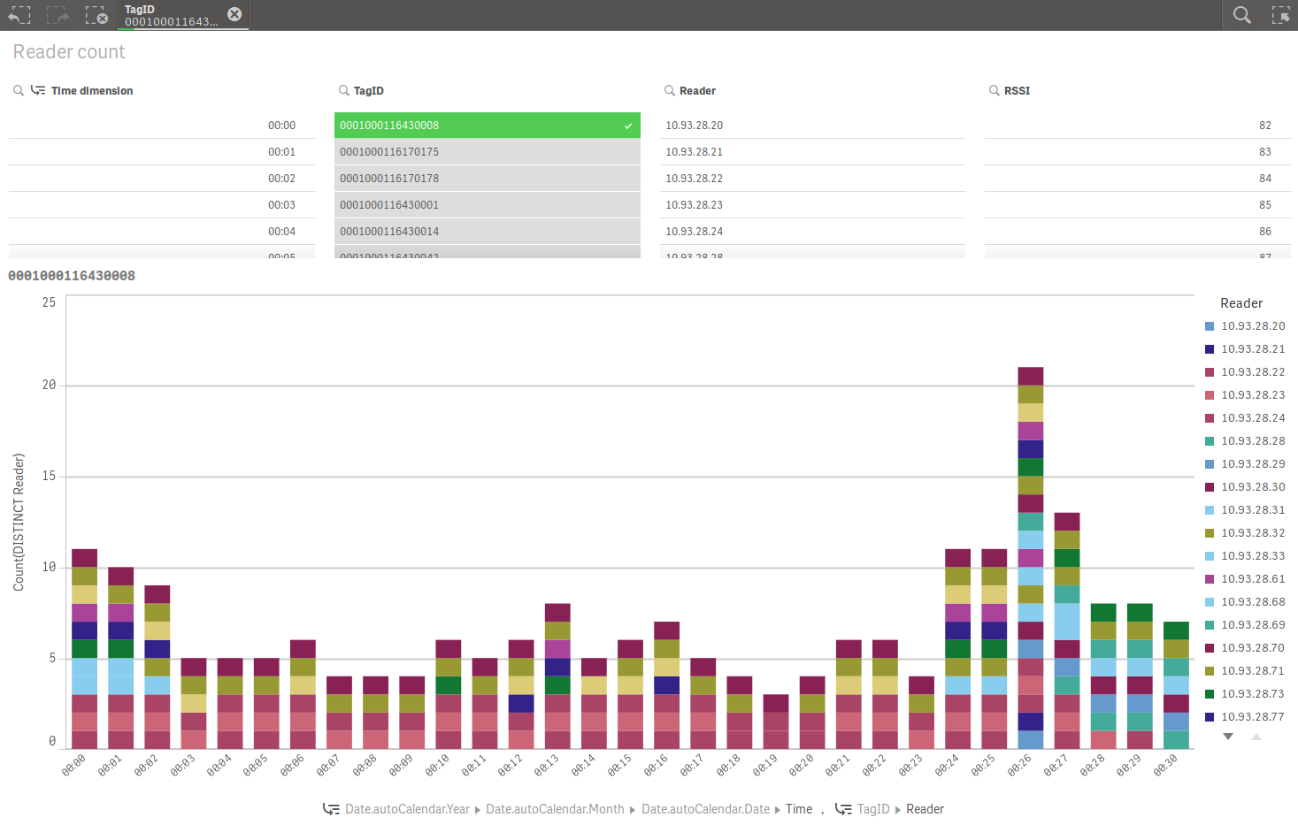Image resolution: width=1298 pixels, height=825 pixels.
Task: Drill up to Date.autoCalendar.Month
Action: tap(555, 809)
